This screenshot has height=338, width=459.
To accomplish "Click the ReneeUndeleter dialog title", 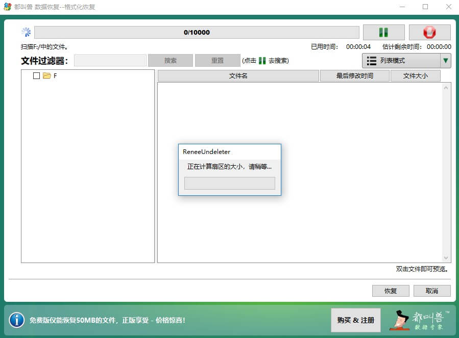I will click(206, 152).
